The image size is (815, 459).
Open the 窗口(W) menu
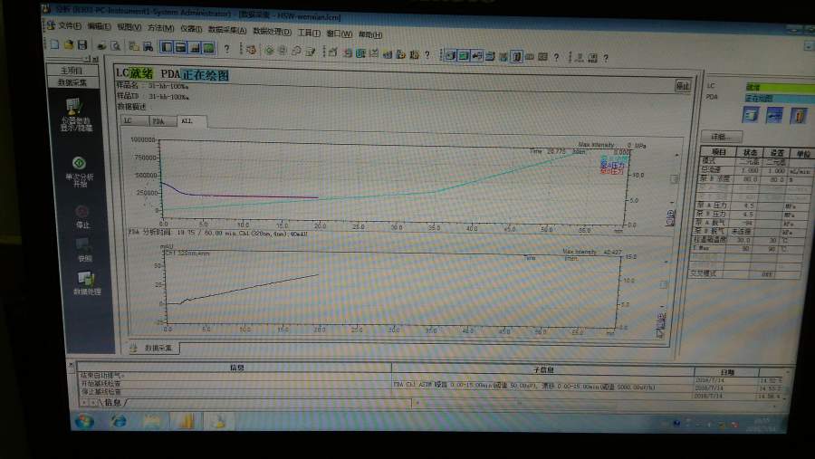pyautogui.click(x=339, y=33)
